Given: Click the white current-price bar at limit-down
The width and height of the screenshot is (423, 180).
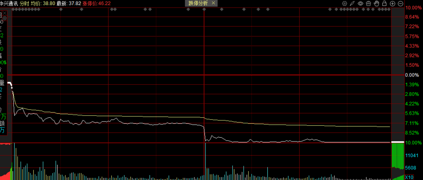Looking at the screenshot, I should coord(398,142).
